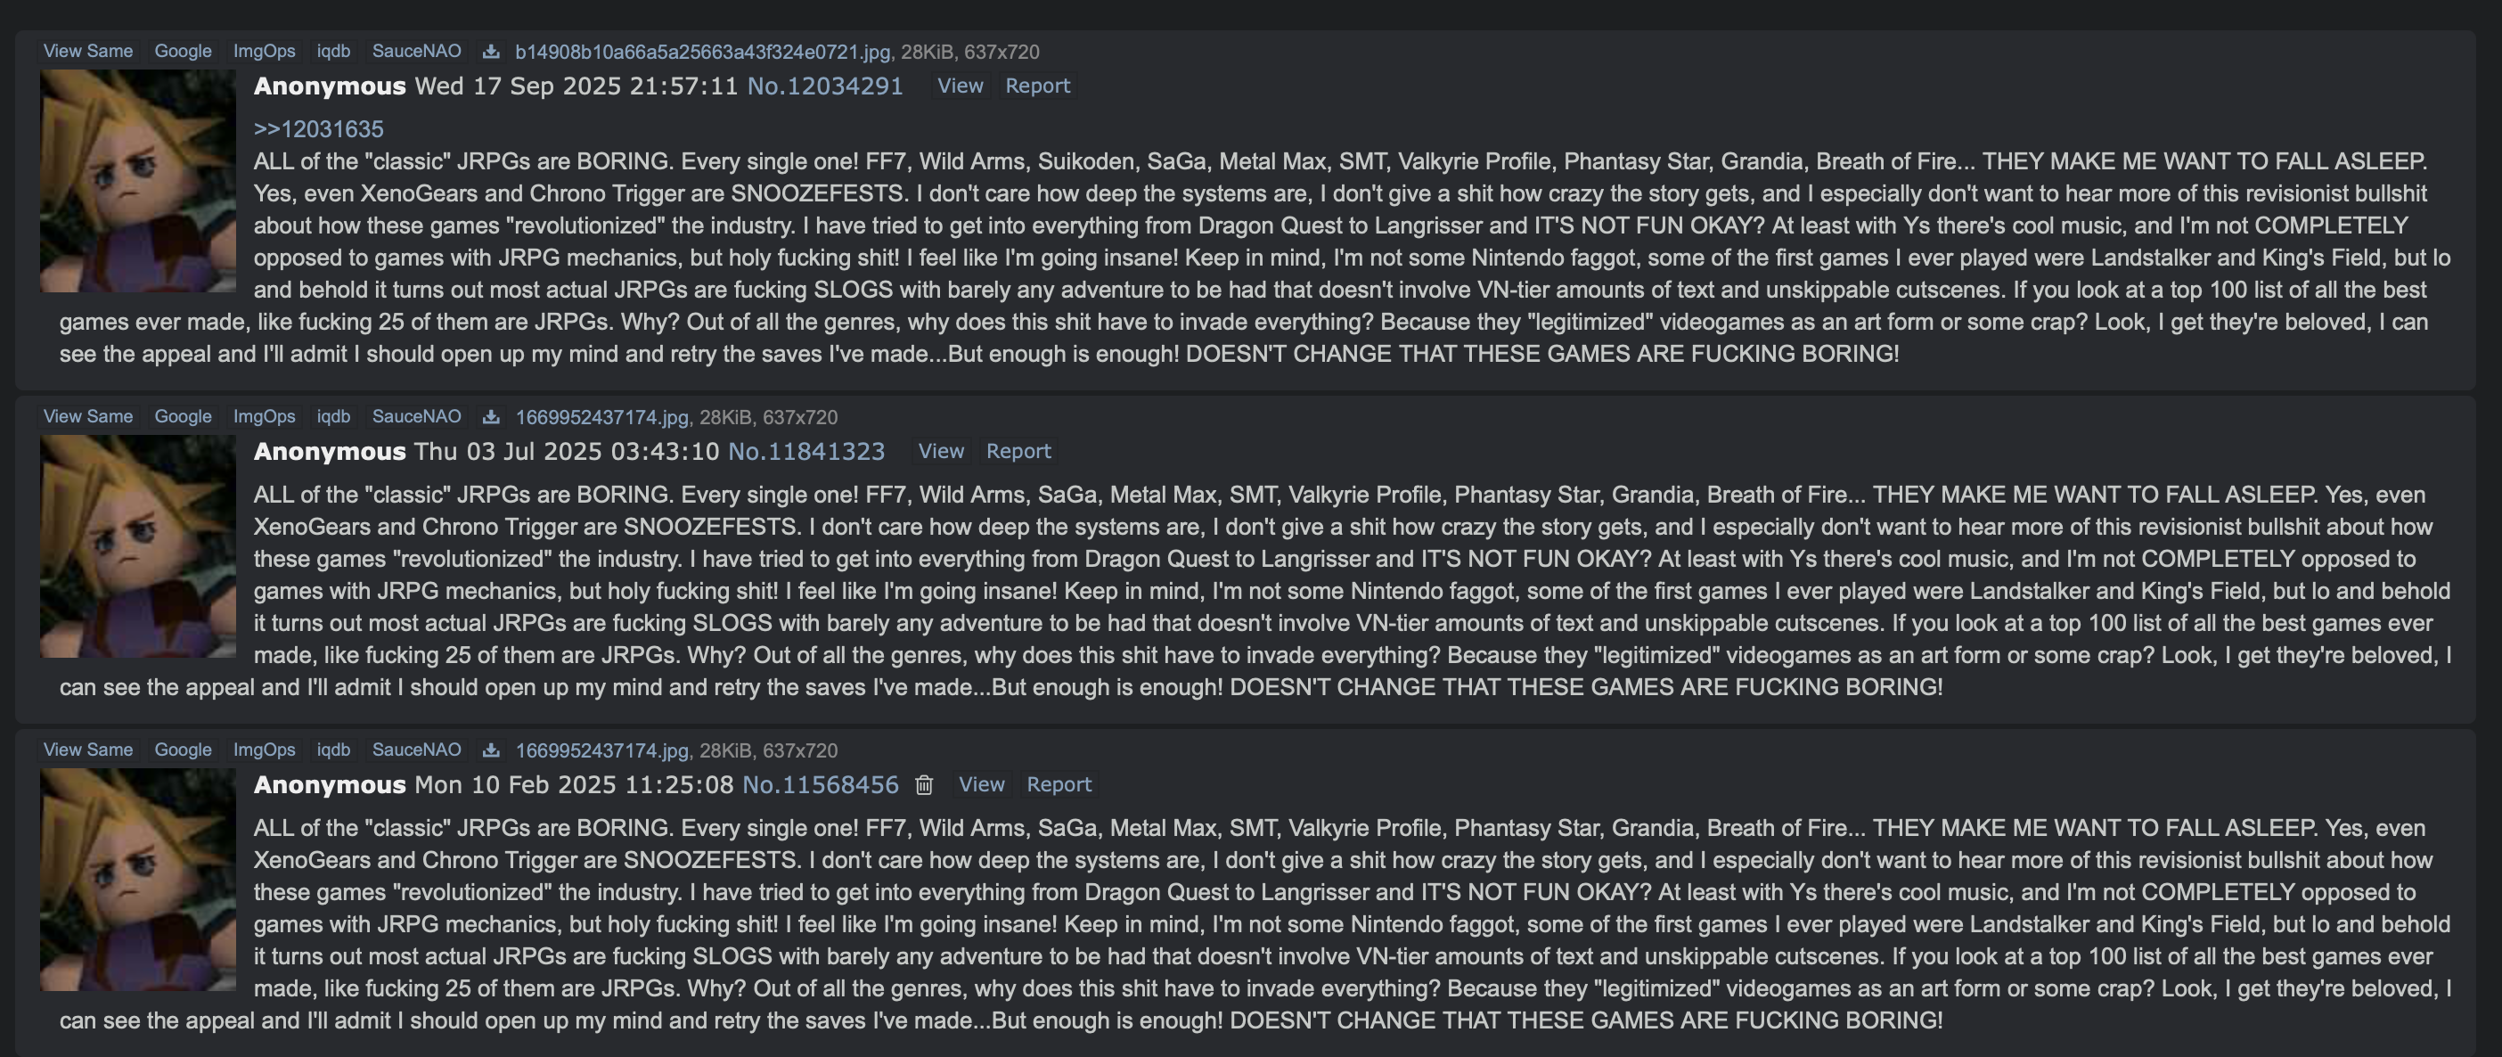Open ImgOps for post 11568456
This screenshot has width=2502, height=1057.
[x=264, y=750]
